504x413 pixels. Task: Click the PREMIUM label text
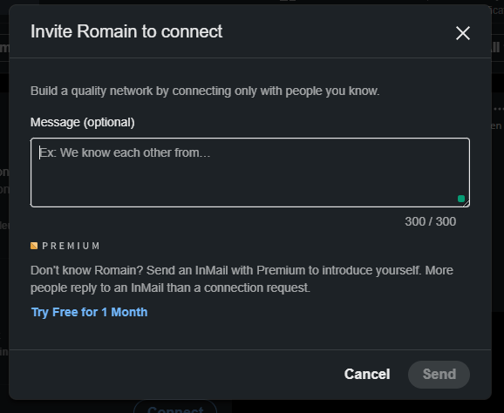pos(71,246)
